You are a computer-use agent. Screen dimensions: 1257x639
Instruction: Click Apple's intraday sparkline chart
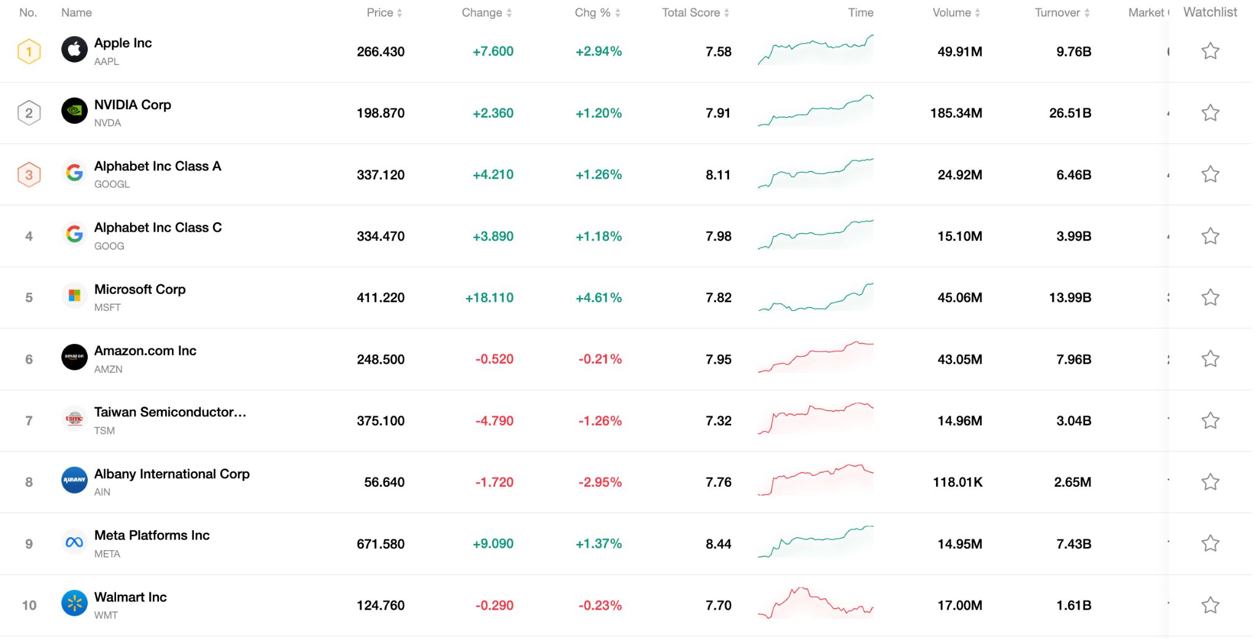click(815, 50)
